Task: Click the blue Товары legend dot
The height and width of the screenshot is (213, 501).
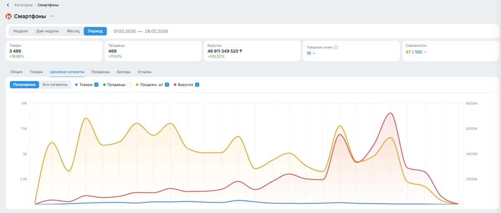Action: 76,84
